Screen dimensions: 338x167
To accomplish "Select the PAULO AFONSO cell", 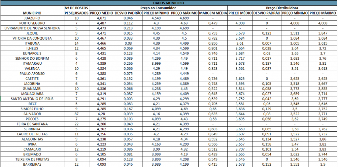I will (x=32, y=74).
